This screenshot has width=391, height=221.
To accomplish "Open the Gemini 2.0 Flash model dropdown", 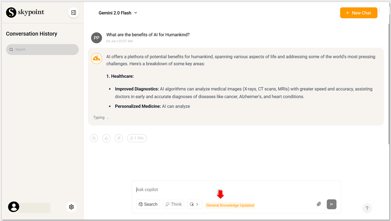I will coord(118,13).
